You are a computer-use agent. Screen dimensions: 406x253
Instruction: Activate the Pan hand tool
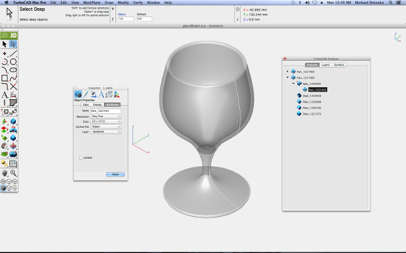[5, 173]
